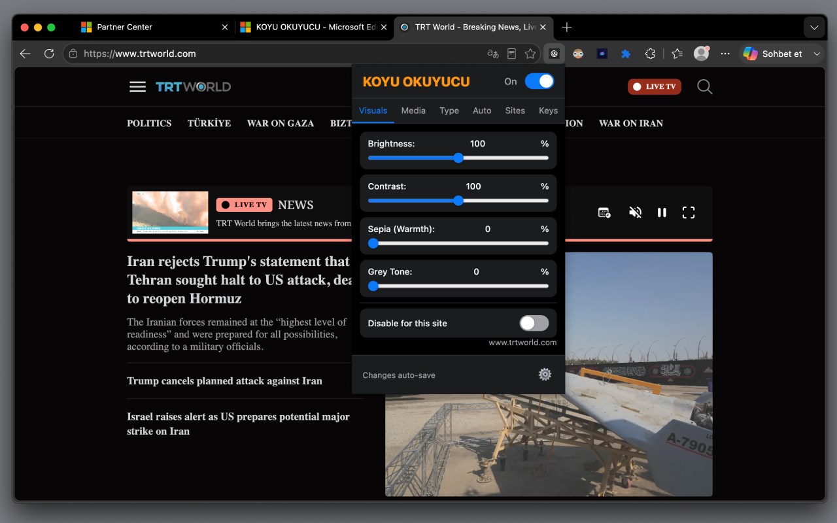Enter fullscreen on live player
The image size is (837, 523).
(x=689, y=212)
